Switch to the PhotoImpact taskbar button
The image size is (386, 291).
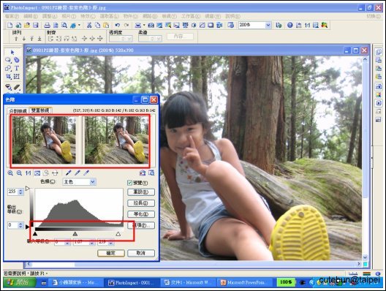(132, 283)
